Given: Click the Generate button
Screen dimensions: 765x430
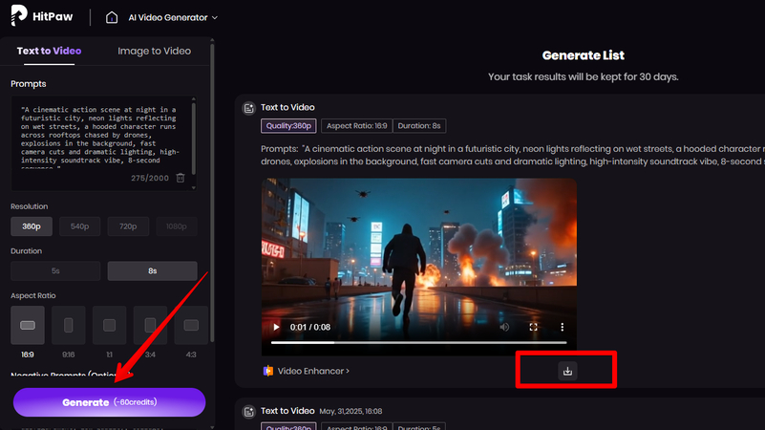Looking at the screenshot, I should (x=109, y=402).
